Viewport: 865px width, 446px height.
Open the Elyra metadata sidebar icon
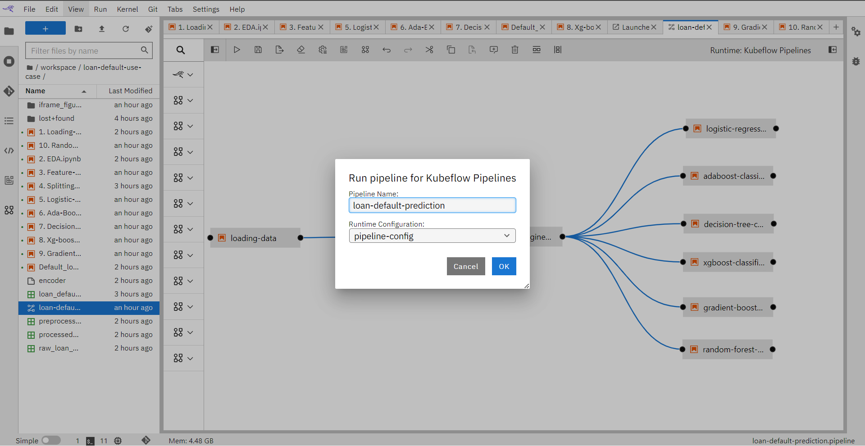click(x=9, y=210)
